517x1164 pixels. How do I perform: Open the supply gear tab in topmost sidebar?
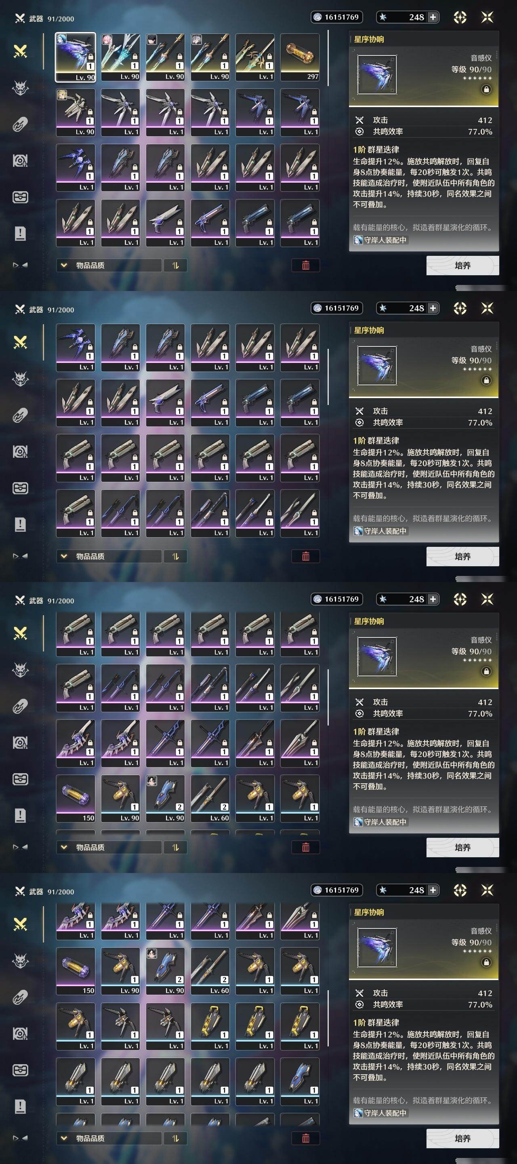click(x=20, y=160)
